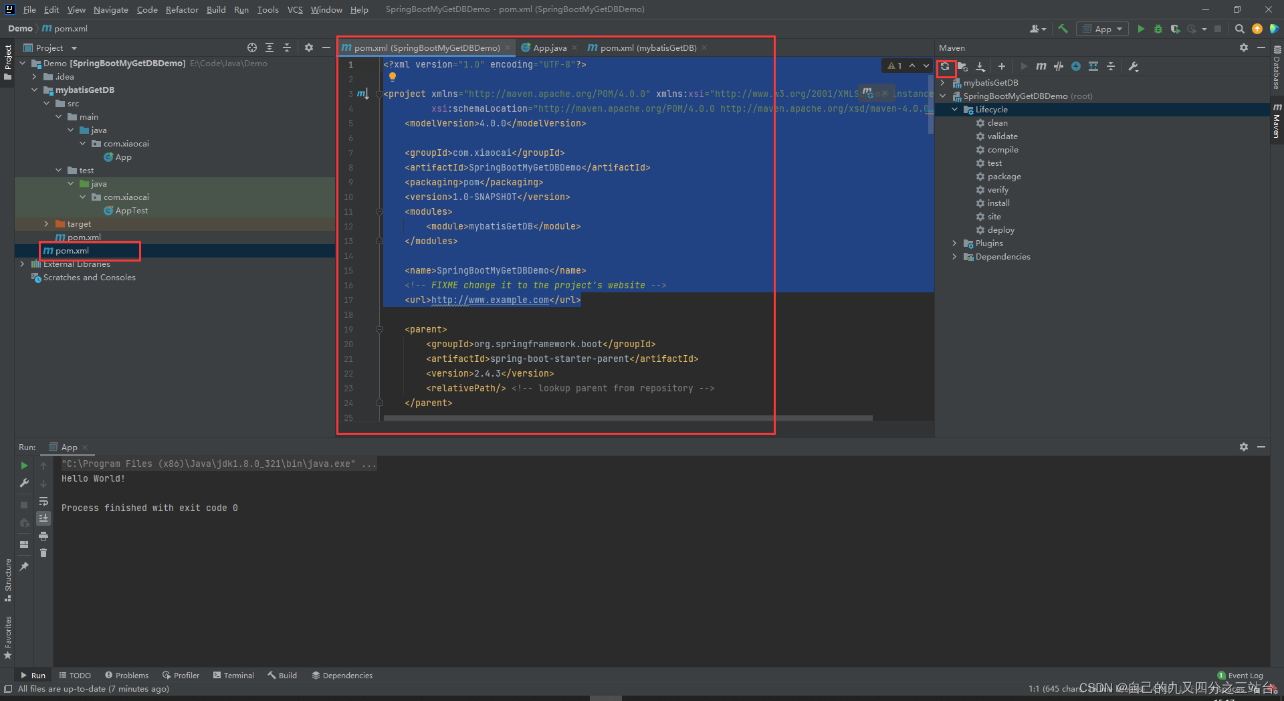Screen dimensions: 1284x701
Task: Reload all Maven projects
Action: [x=945, y=66]
